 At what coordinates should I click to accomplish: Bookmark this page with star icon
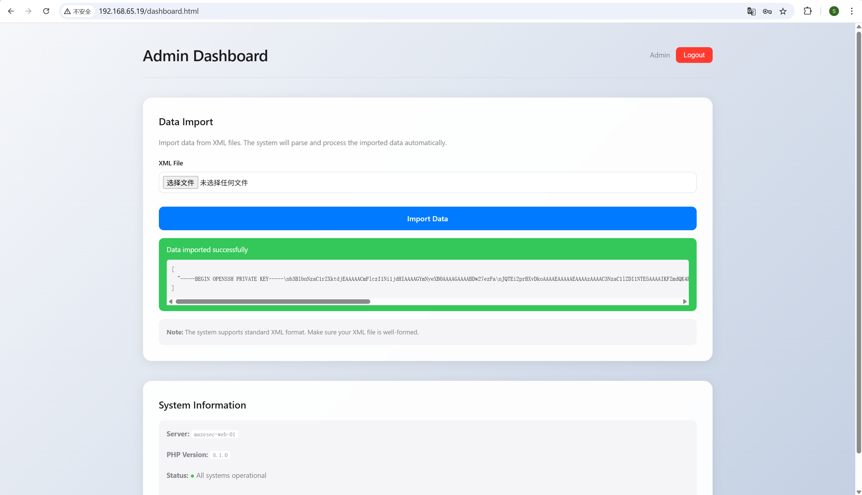pyautogui.click(x=783, y=11)
